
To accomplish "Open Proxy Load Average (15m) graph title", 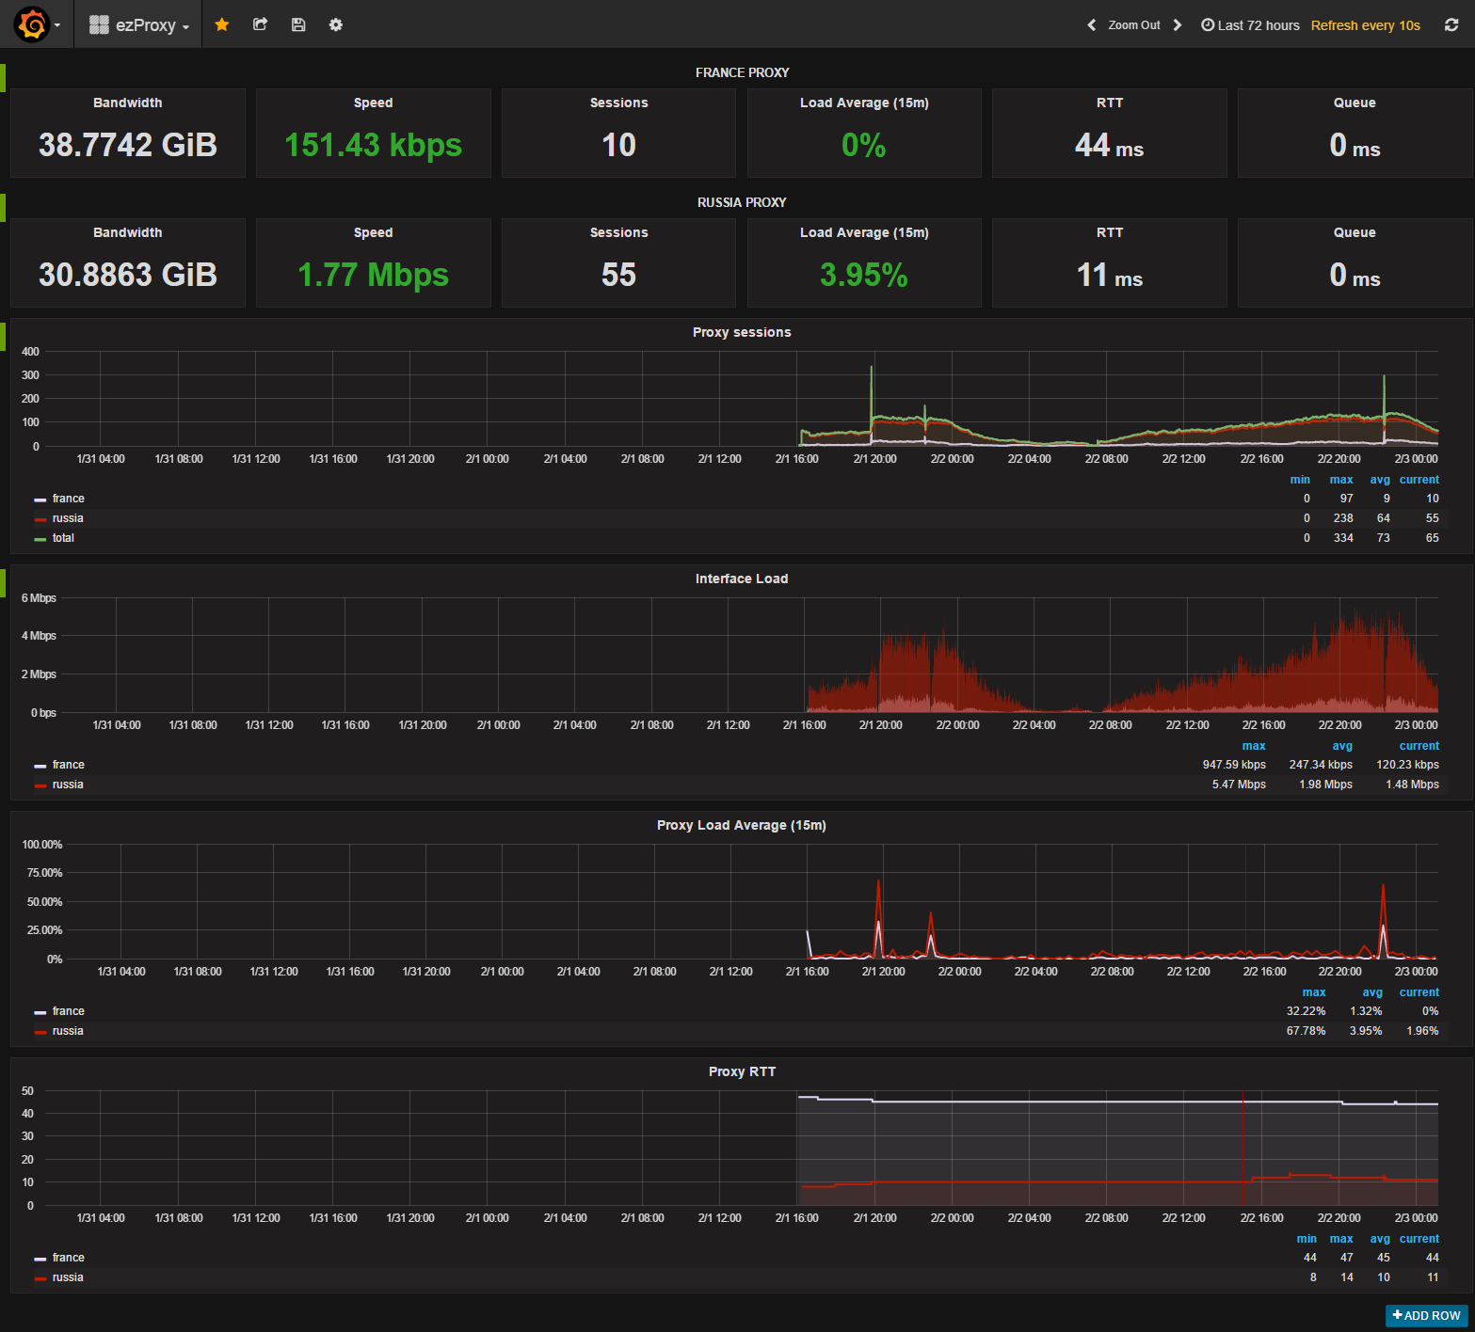I will [x=742, y=825].
